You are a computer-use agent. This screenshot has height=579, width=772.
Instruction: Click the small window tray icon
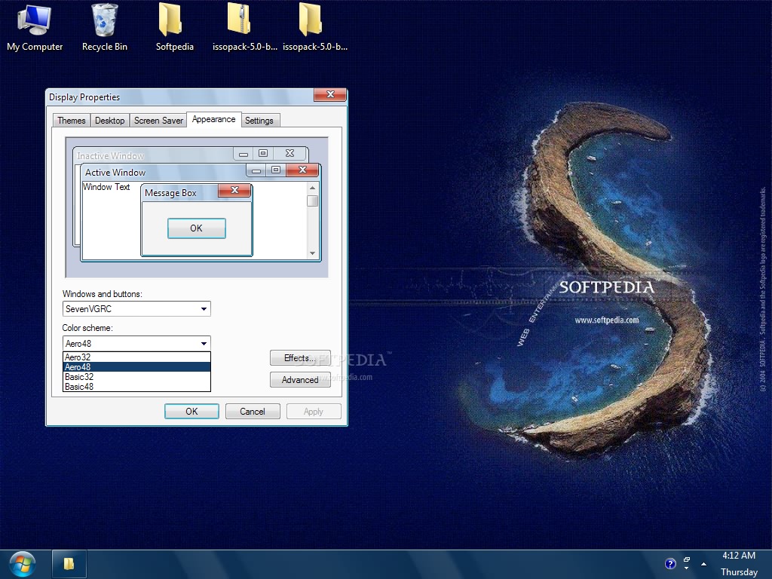687,560
